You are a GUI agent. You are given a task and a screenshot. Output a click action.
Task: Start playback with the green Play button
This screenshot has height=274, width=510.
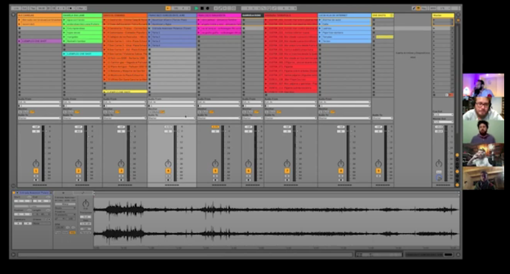pos(196,8)
